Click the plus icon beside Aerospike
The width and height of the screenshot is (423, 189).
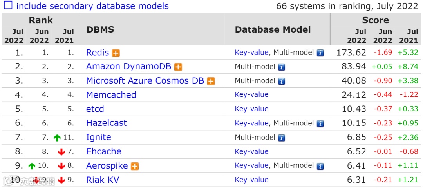pyautogui.click(x=135, y=166)
